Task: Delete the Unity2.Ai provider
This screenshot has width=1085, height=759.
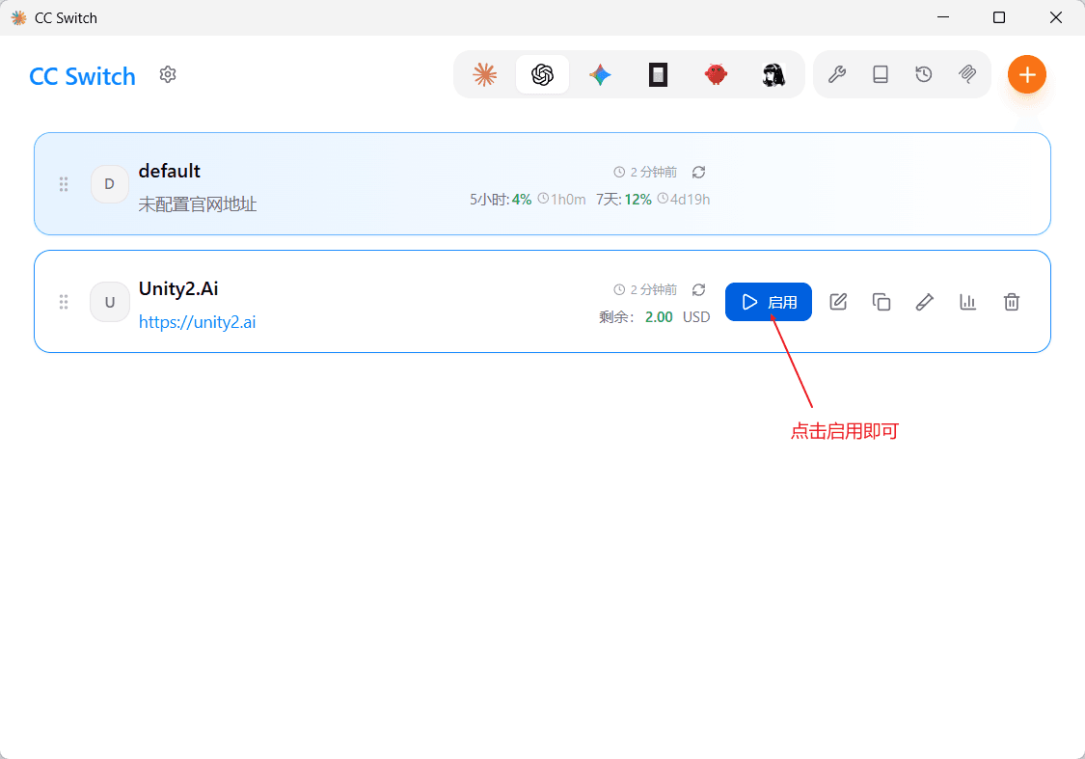Action: click(1012, 302)
